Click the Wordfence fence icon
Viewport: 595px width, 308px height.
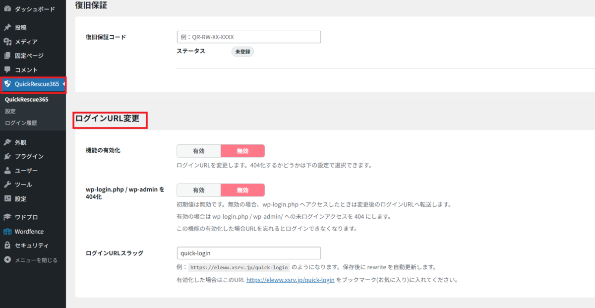(7, 232)
